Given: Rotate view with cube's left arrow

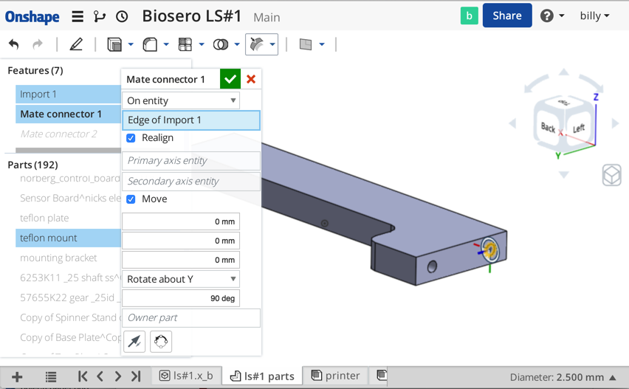Looking at the screenshot, I should 512,123.
